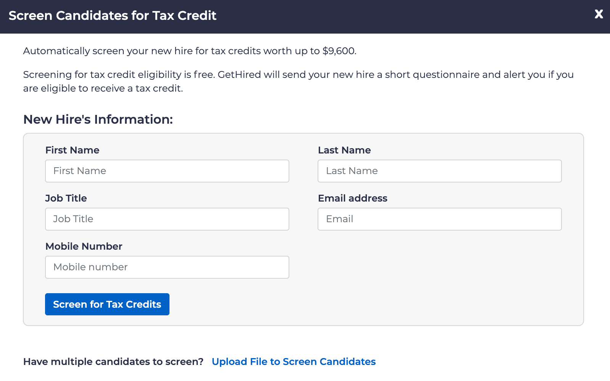Select the Job Title input field

(x=167, y=219)
